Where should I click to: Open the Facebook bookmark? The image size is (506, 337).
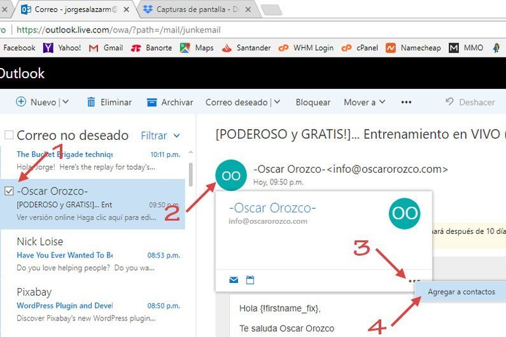tap(19, 48)
